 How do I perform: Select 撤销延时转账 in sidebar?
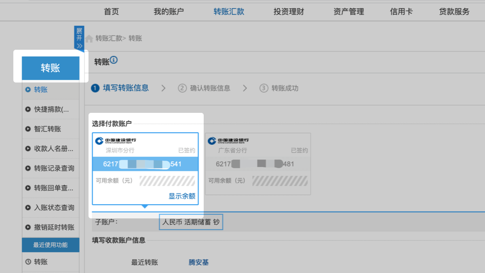[x=54, y=227]
